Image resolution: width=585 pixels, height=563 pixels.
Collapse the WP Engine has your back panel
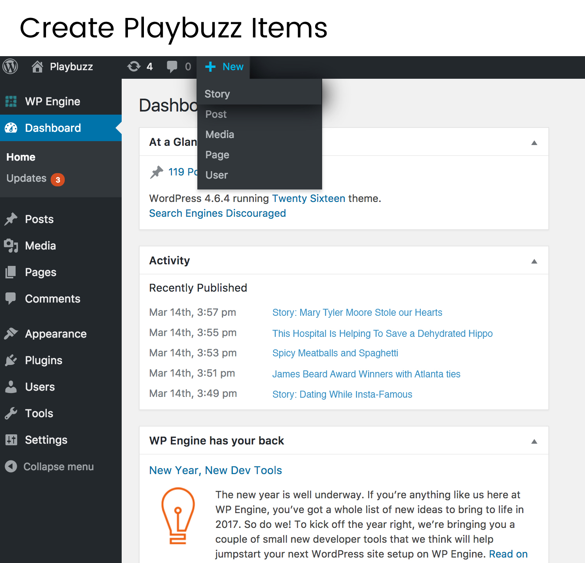click(x=534, y=441)
